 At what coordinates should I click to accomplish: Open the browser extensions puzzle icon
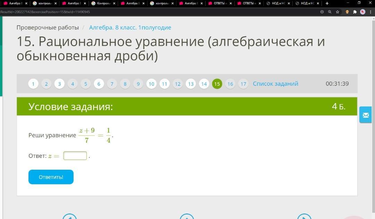click(355, 12)
